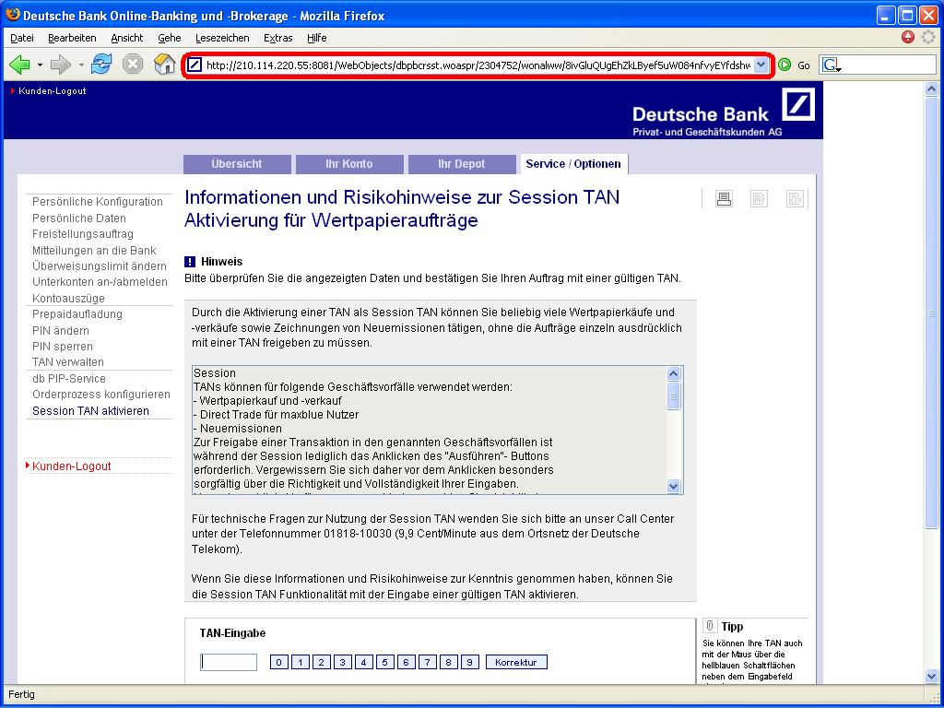The image size is (944, 708).
Task: Click the Firefox throbber activity icon
Action: [x=927, y=37]
